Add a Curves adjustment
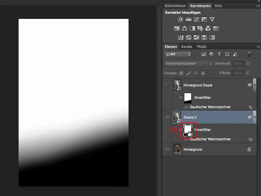The image size is (261, 196). pyautogui.click(x=196, y=19)
